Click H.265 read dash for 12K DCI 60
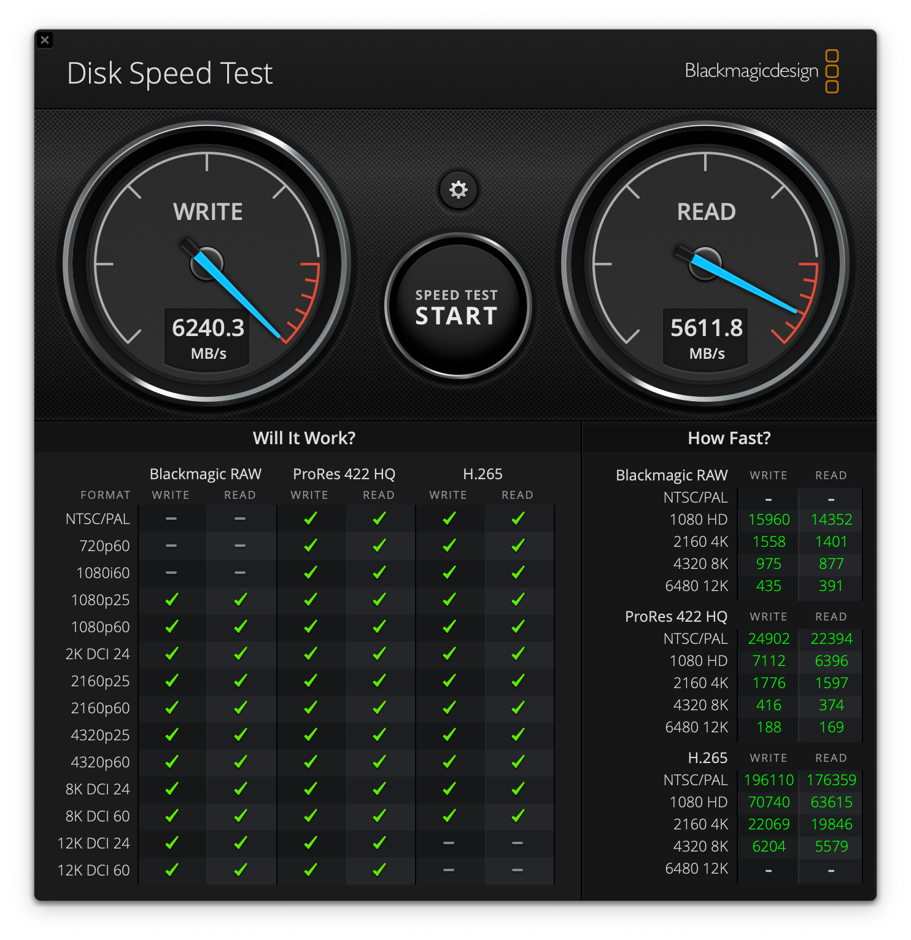This screenshot has width=911, height=940. click(518, 870)
